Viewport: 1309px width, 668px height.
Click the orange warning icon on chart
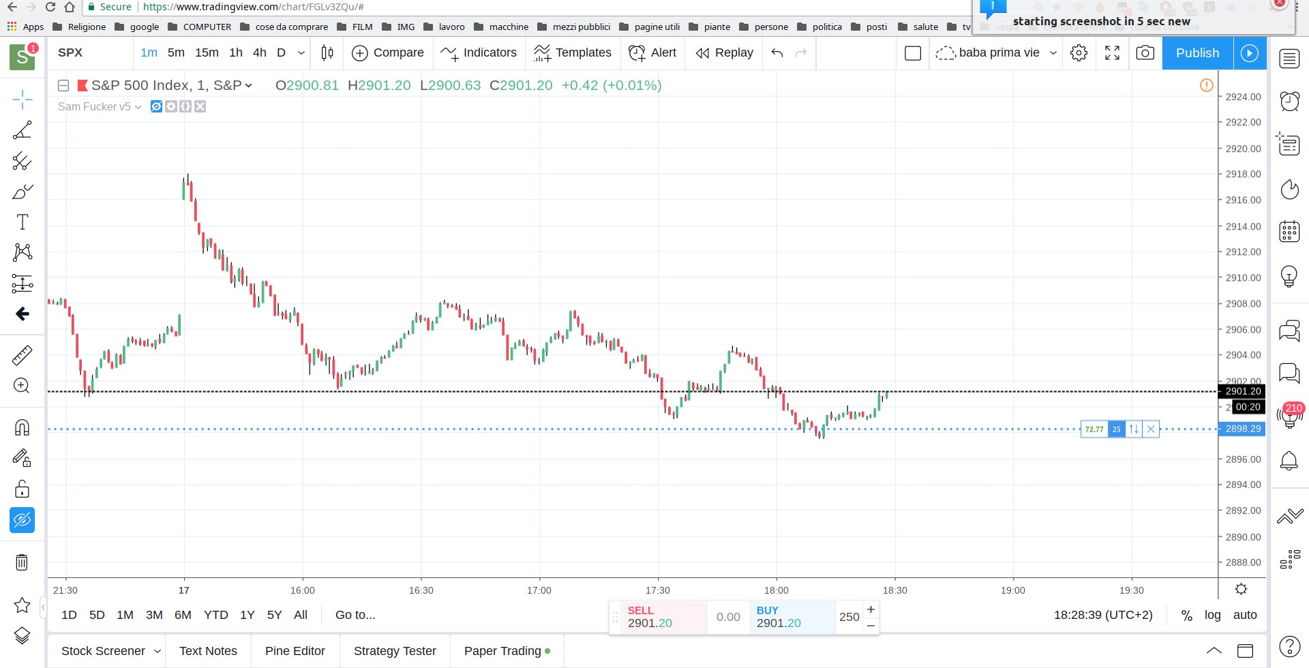pyautogui.click(x=1206, y=85)
